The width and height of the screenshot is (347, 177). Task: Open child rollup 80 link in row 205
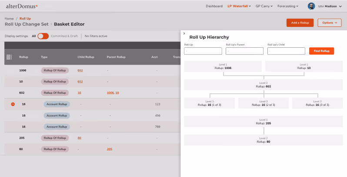(80, 138)
